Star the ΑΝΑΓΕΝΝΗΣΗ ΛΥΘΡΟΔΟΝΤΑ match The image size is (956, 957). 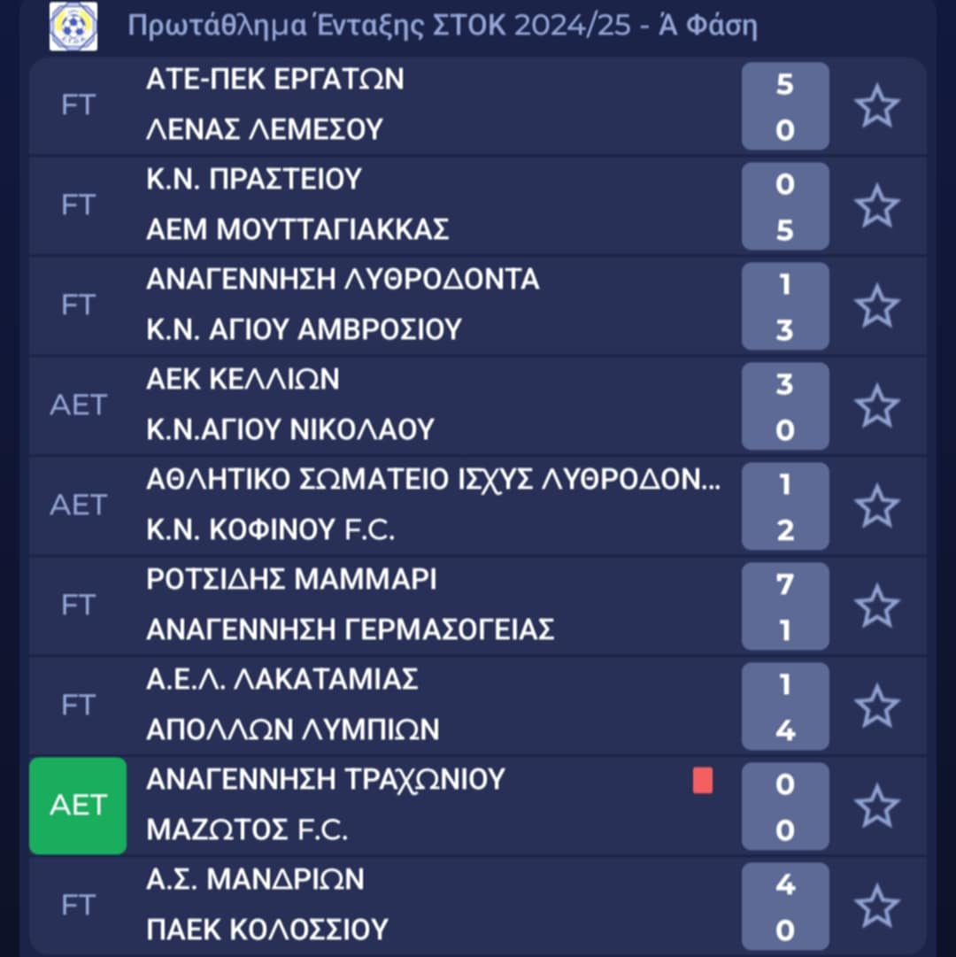[876, 306]
